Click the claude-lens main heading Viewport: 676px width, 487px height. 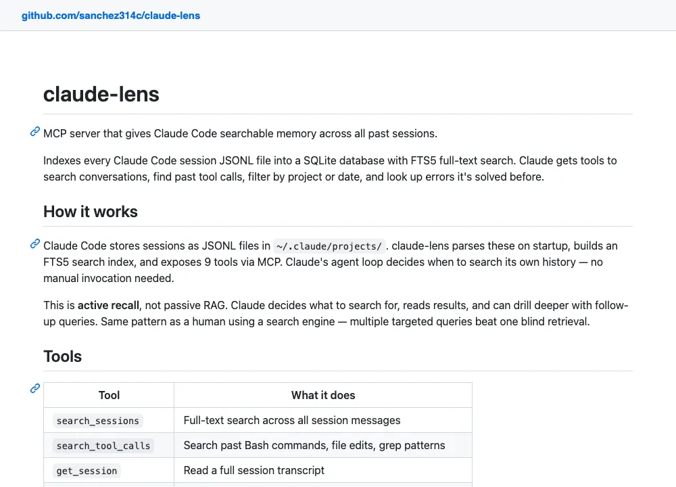pos(101,94)
